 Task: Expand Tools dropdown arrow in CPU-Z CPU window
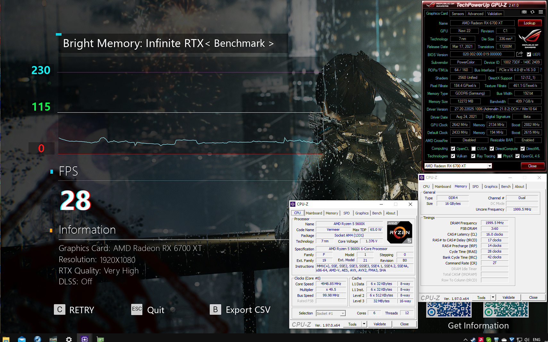click(364, 324)
